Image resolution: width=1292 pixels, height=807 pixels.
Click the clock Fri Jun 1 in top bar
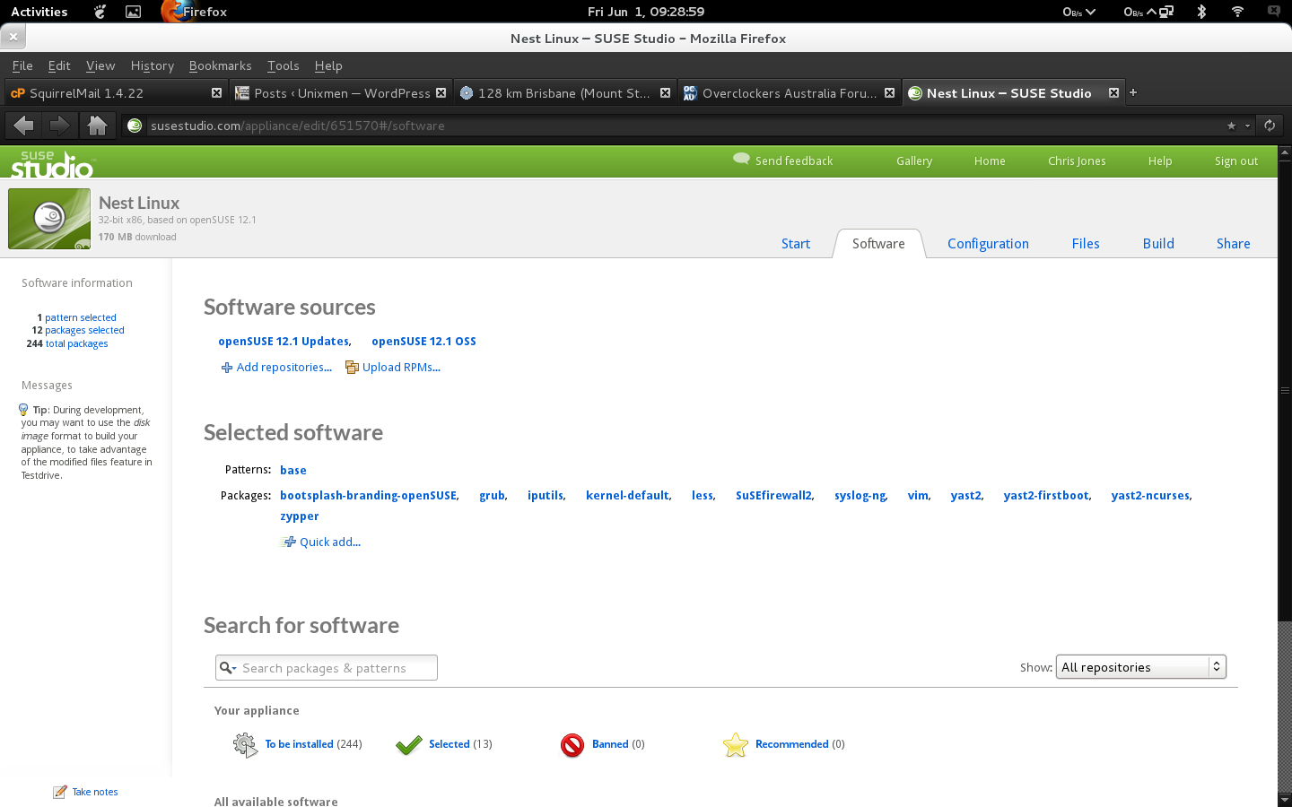click(646, 12)
